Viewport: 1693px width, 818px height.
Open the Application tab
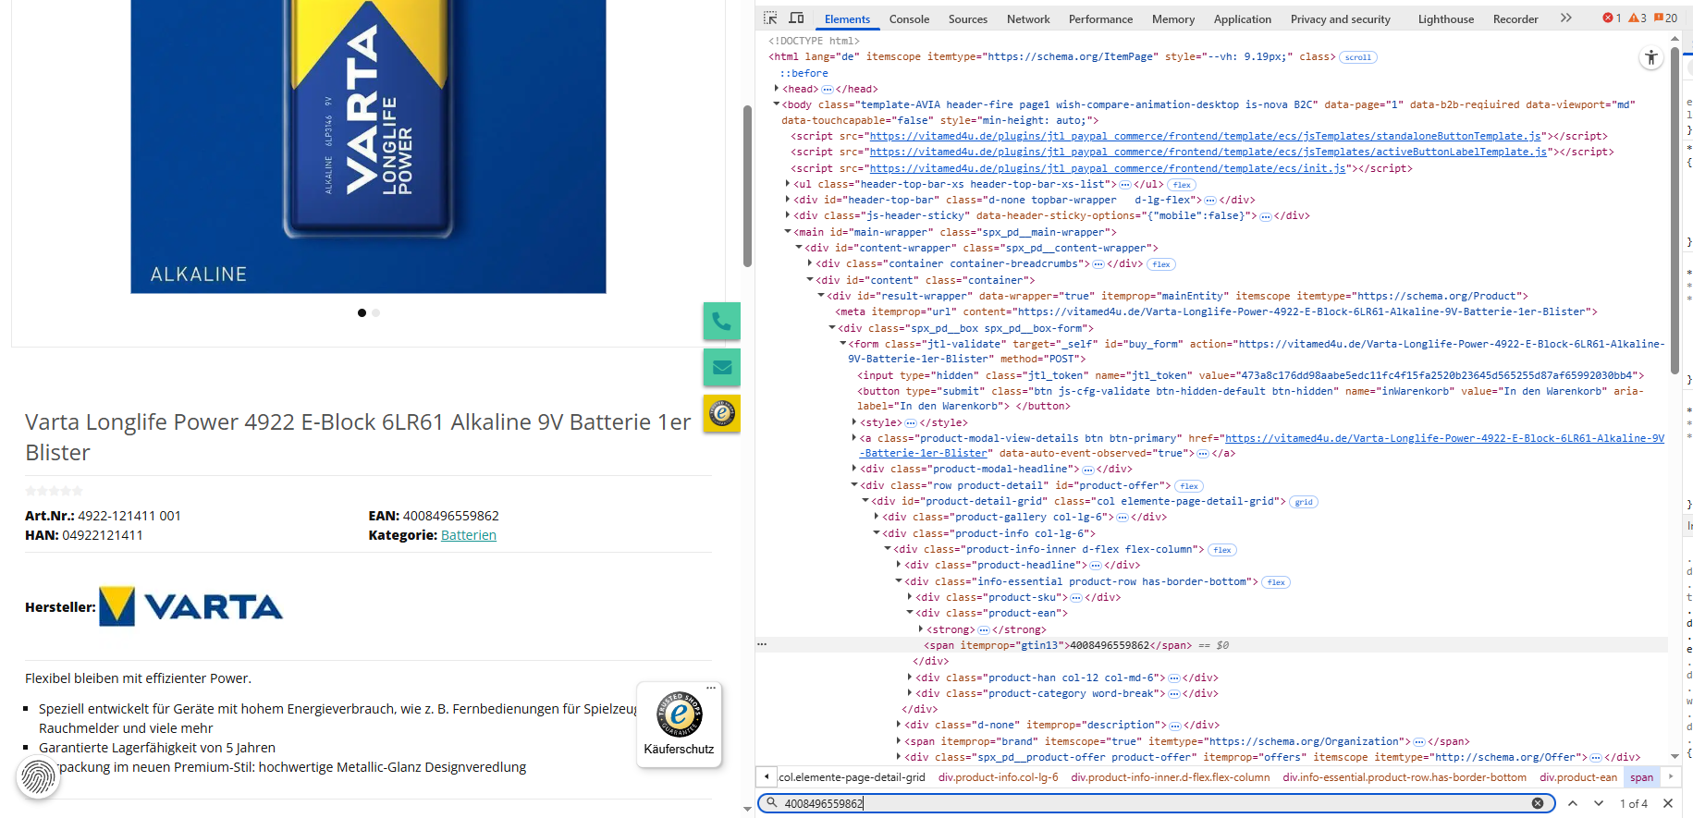point(1242,18)
